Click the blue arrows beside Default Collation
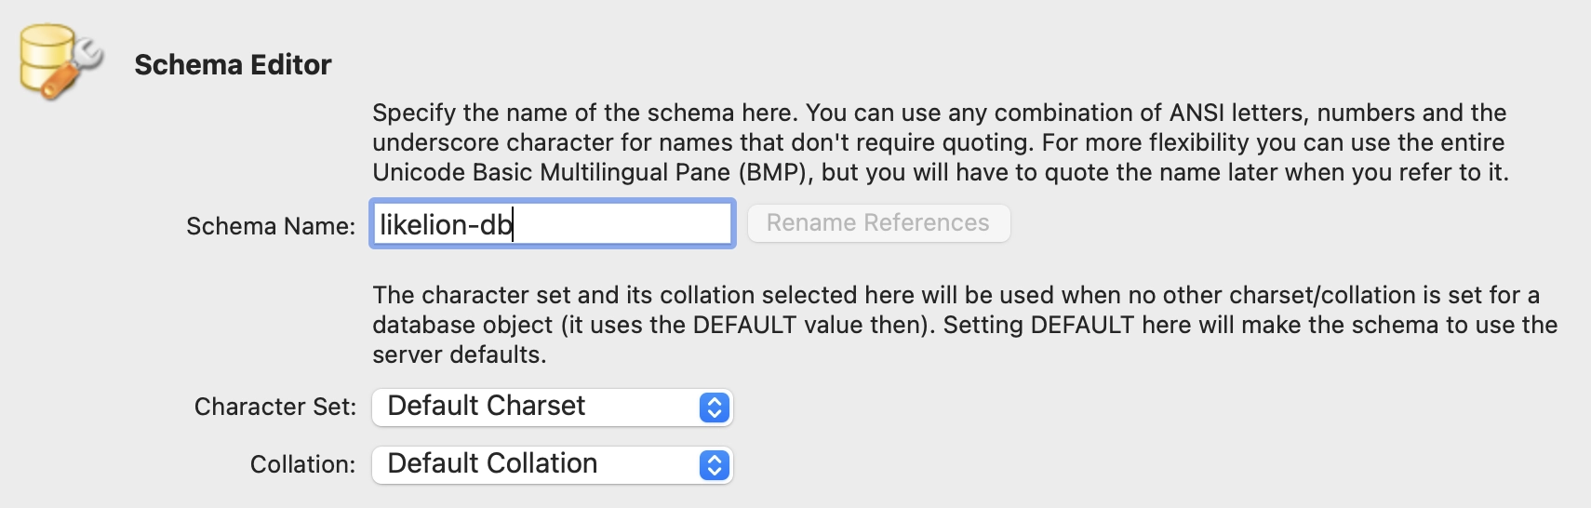The image size is (1591, 508). [714, 465]
